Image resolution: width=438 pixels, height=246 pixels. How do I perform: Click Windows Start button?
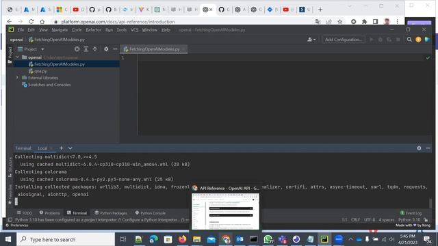(8, 239)
